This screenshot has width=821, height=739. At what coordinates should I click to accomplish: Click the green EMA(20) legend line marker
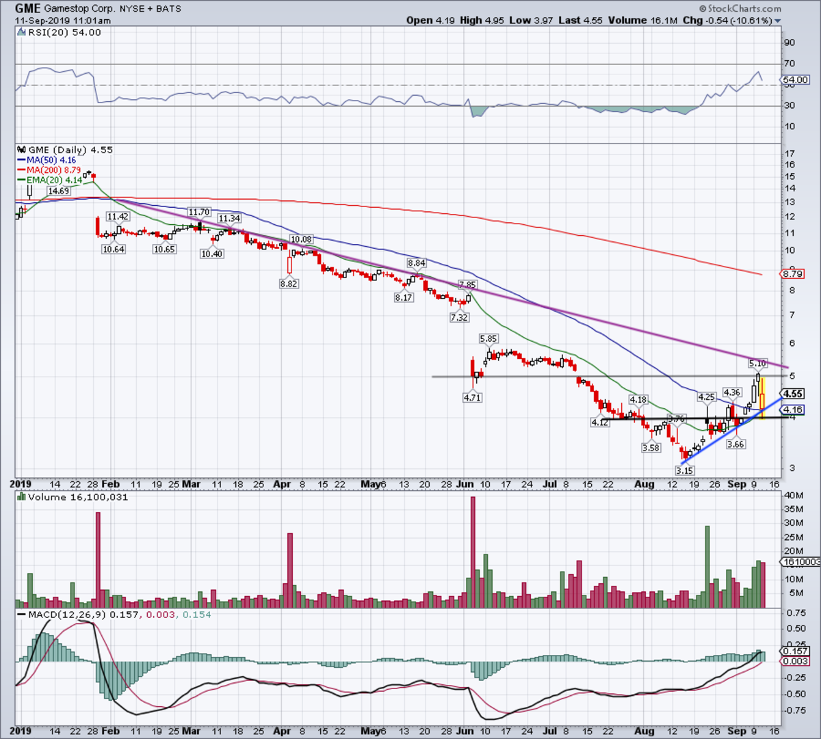pyautogui.click(x=21, y=180)
